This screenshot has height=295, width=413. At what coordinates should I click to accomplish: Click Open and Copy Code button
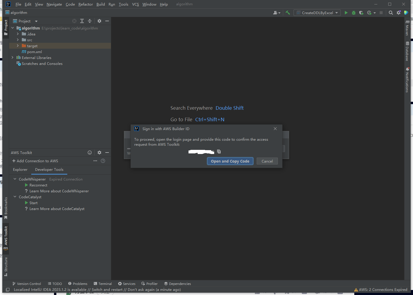click(230, 161)
